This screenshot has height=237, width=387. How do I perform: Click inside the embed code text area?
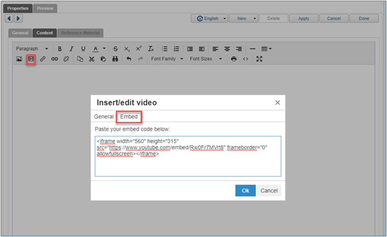click(x=188, y=156)
